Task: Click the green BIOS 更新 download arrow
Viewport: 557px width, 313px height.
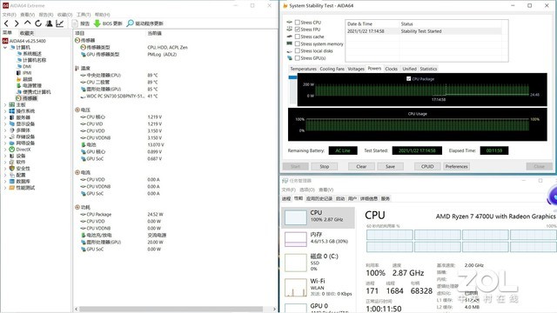Action: click(x=97, y=23)
